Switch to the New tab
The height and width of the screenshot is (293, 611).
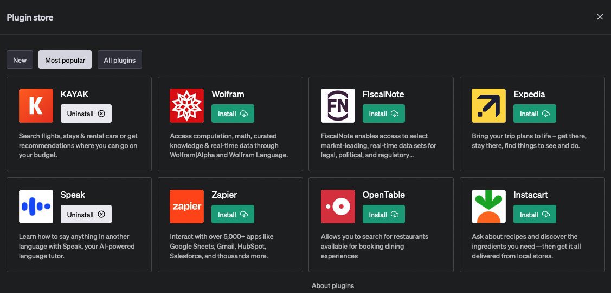(20, 60)
